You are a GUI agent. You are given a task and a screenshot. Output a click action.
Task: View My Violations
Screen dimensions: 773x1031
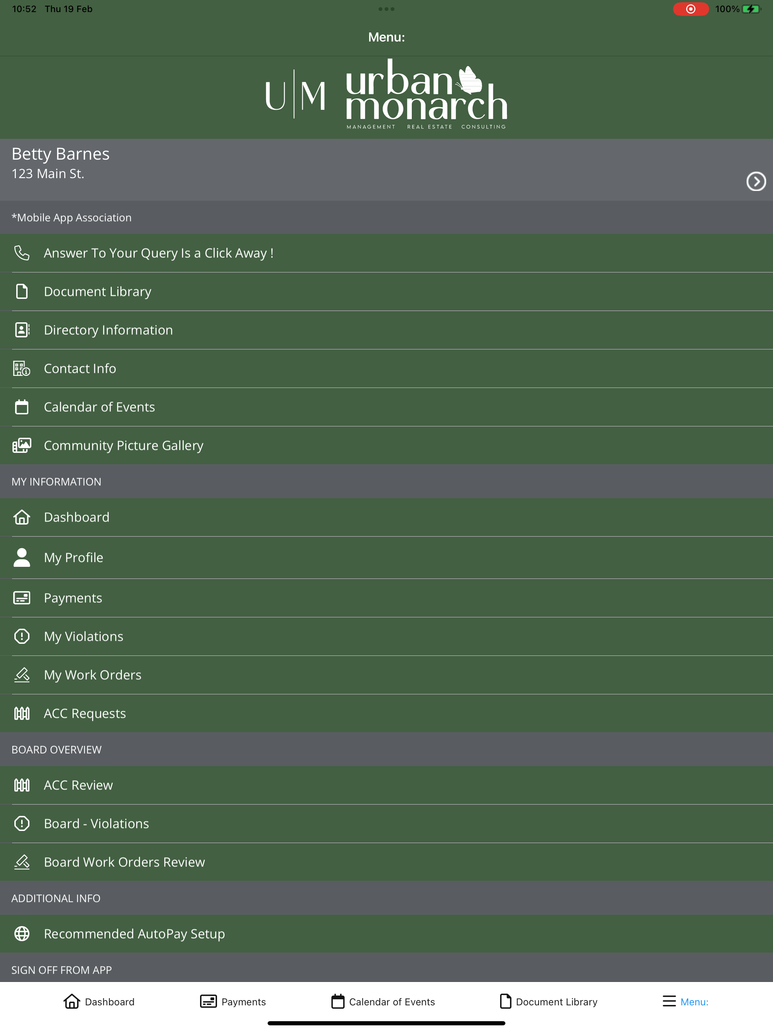tap(386, 636)
